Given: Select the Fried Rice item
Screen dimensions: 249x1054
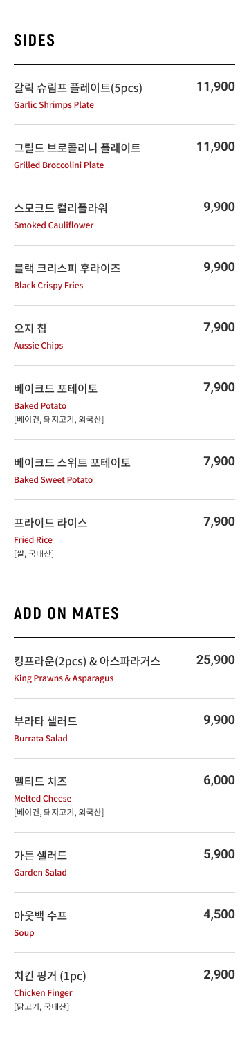Looking at the screenshot, I should [124, 537].
